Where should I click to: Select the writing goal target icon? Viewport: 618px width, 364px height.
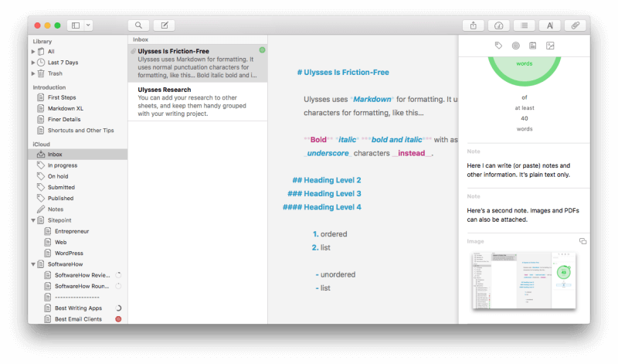click(515, 46)
